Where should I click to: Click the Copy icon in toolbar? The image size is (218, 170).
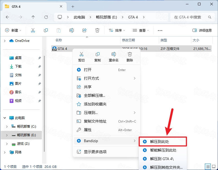pyautogui.click(x=46, y=30)
